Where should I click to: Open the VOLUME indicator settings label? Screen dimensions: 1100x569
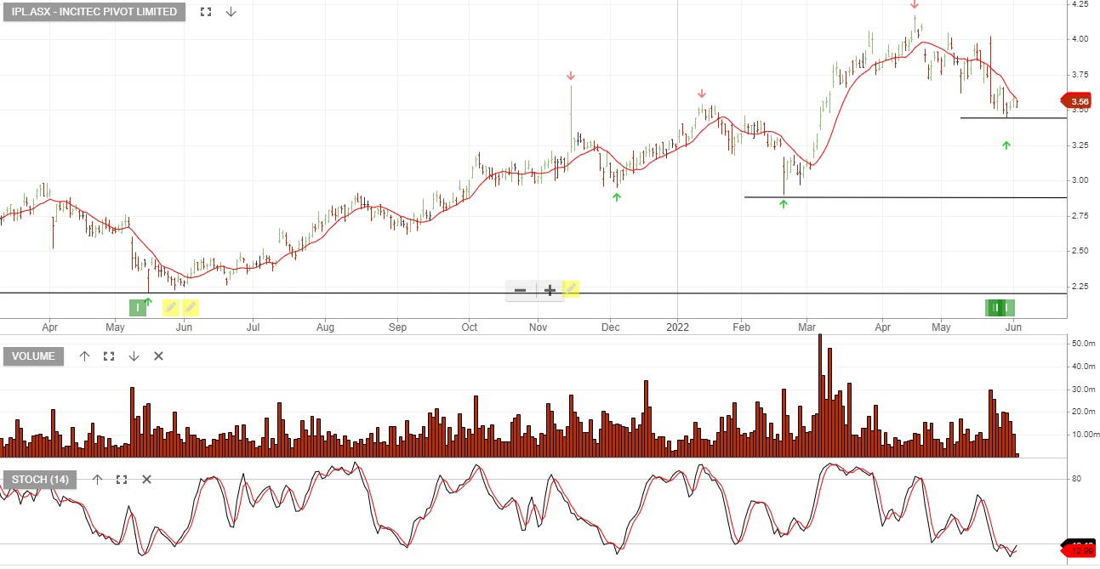(x=34, y=356)
